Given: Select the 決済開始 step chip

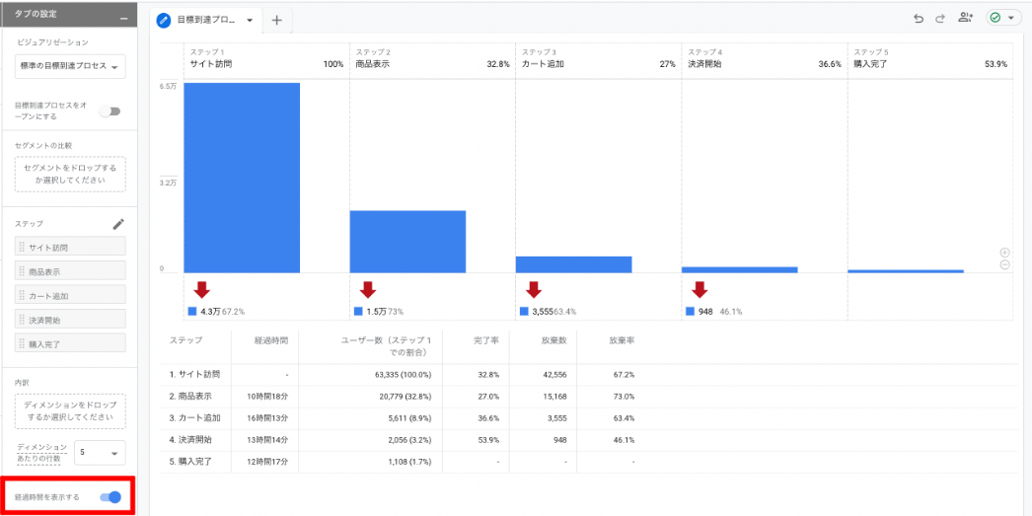Looking at the screenshot, I should pyautogui.click(x=70, y=320).
